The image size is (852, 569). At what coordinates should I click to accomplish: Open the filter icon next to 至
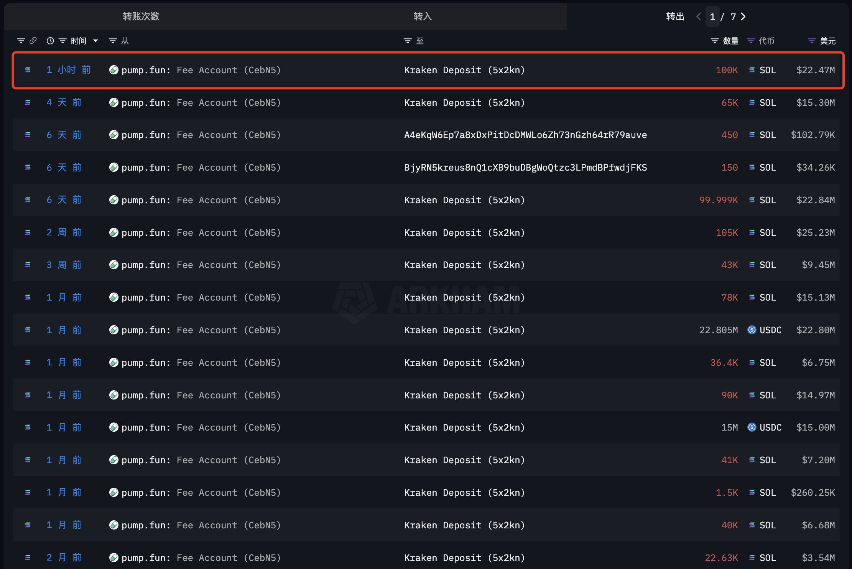pyautogui.click(x=407, y=41)
